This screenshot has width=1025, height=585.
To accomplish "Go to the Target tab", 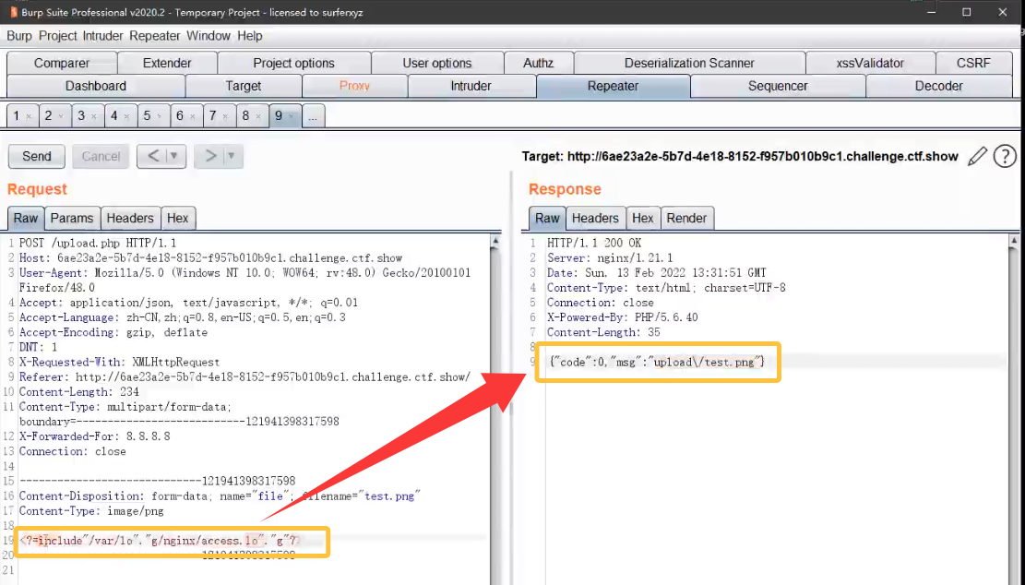I will click(x=244, y=86).
